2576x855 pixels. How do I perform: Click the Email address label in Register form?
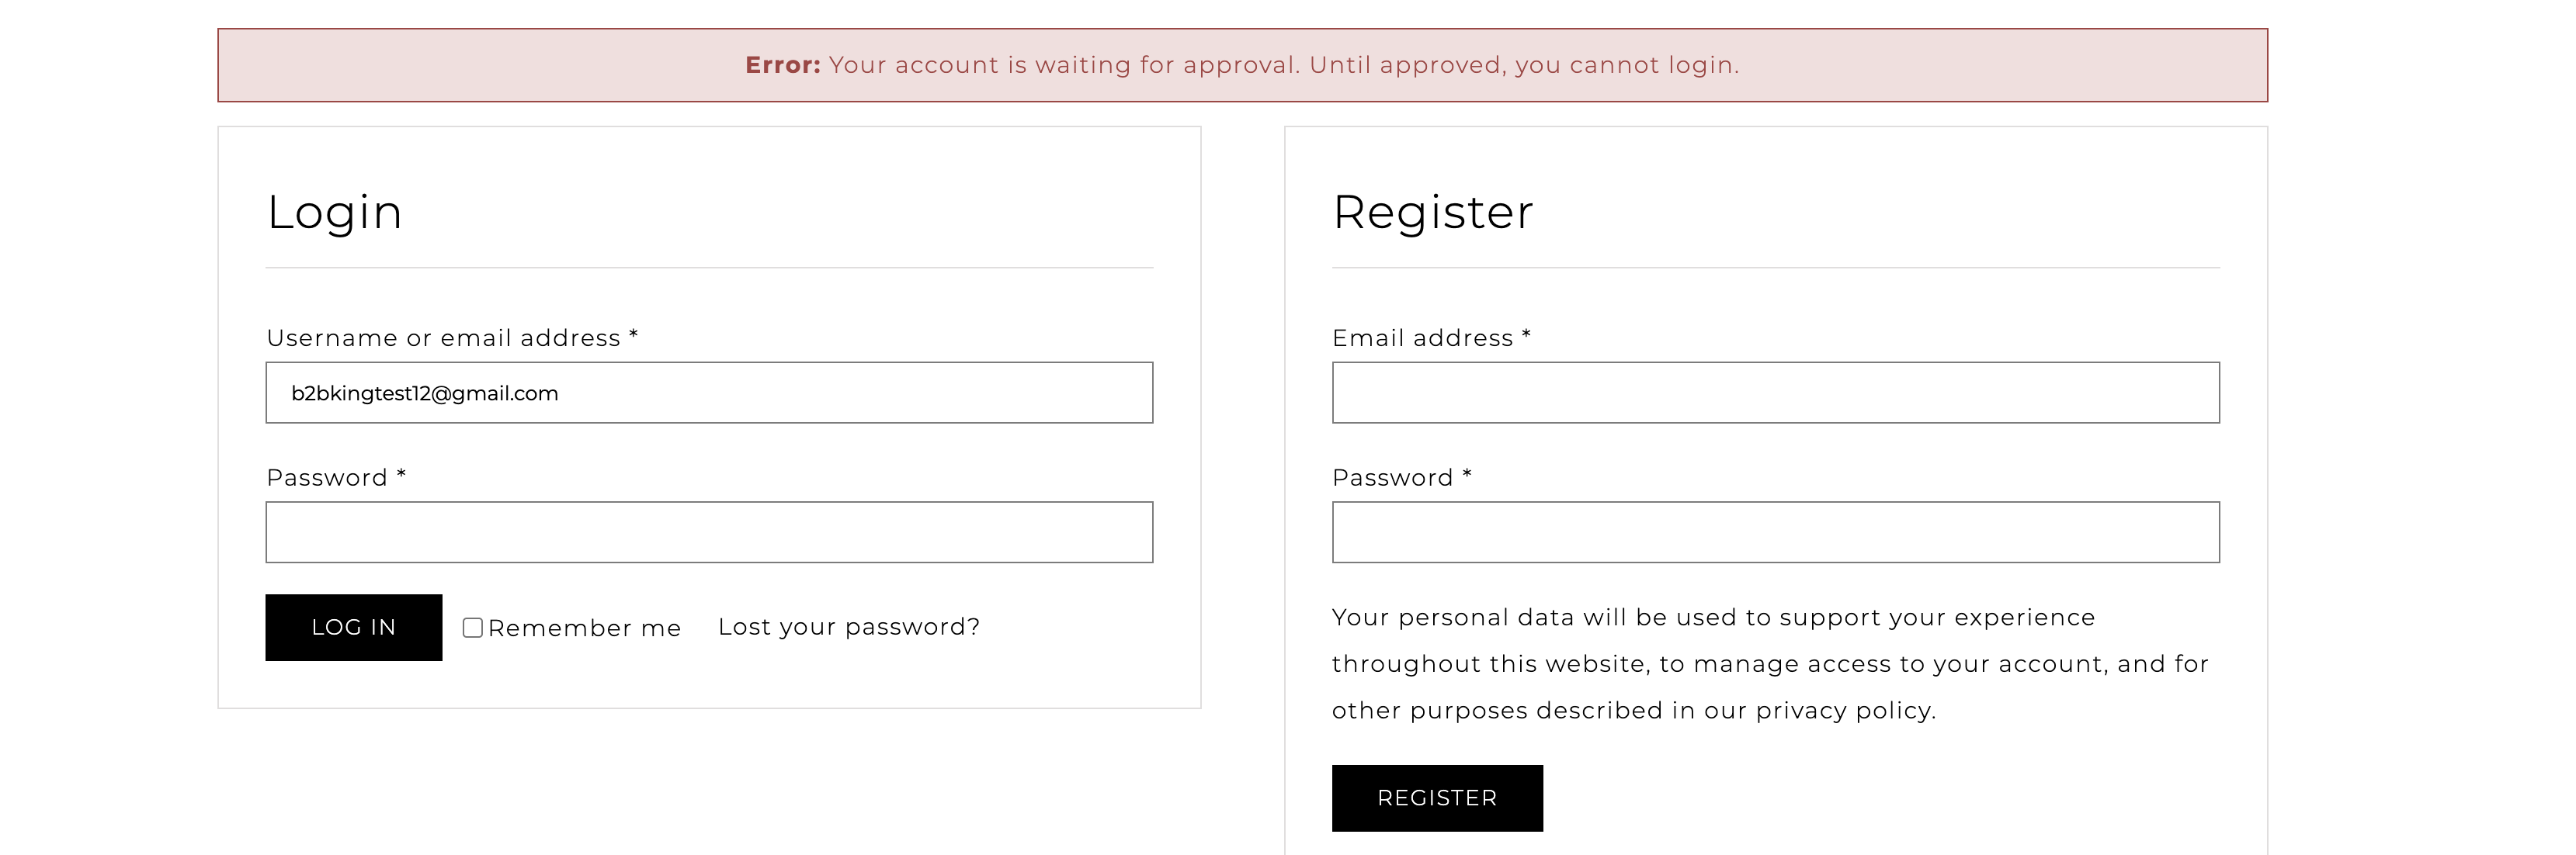pyautogui.click(x=1431, y=337)
